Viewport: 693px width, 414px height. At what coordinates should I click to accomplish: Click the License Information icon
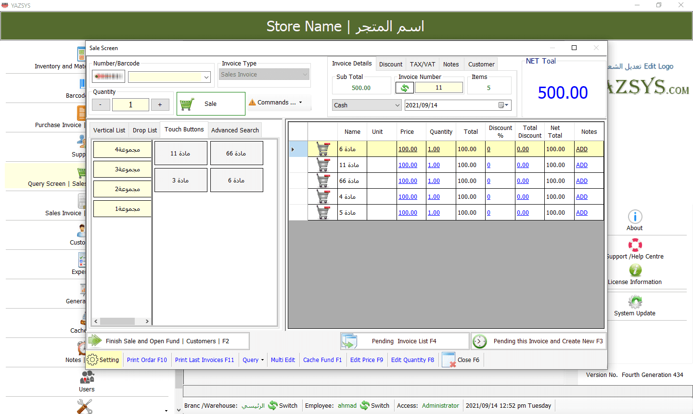(635, 271)
